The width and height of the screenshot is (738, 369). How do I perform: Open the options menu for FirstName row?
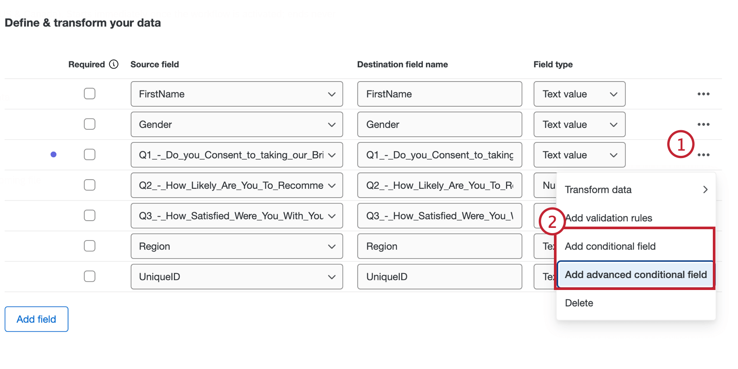click(704, 94)
